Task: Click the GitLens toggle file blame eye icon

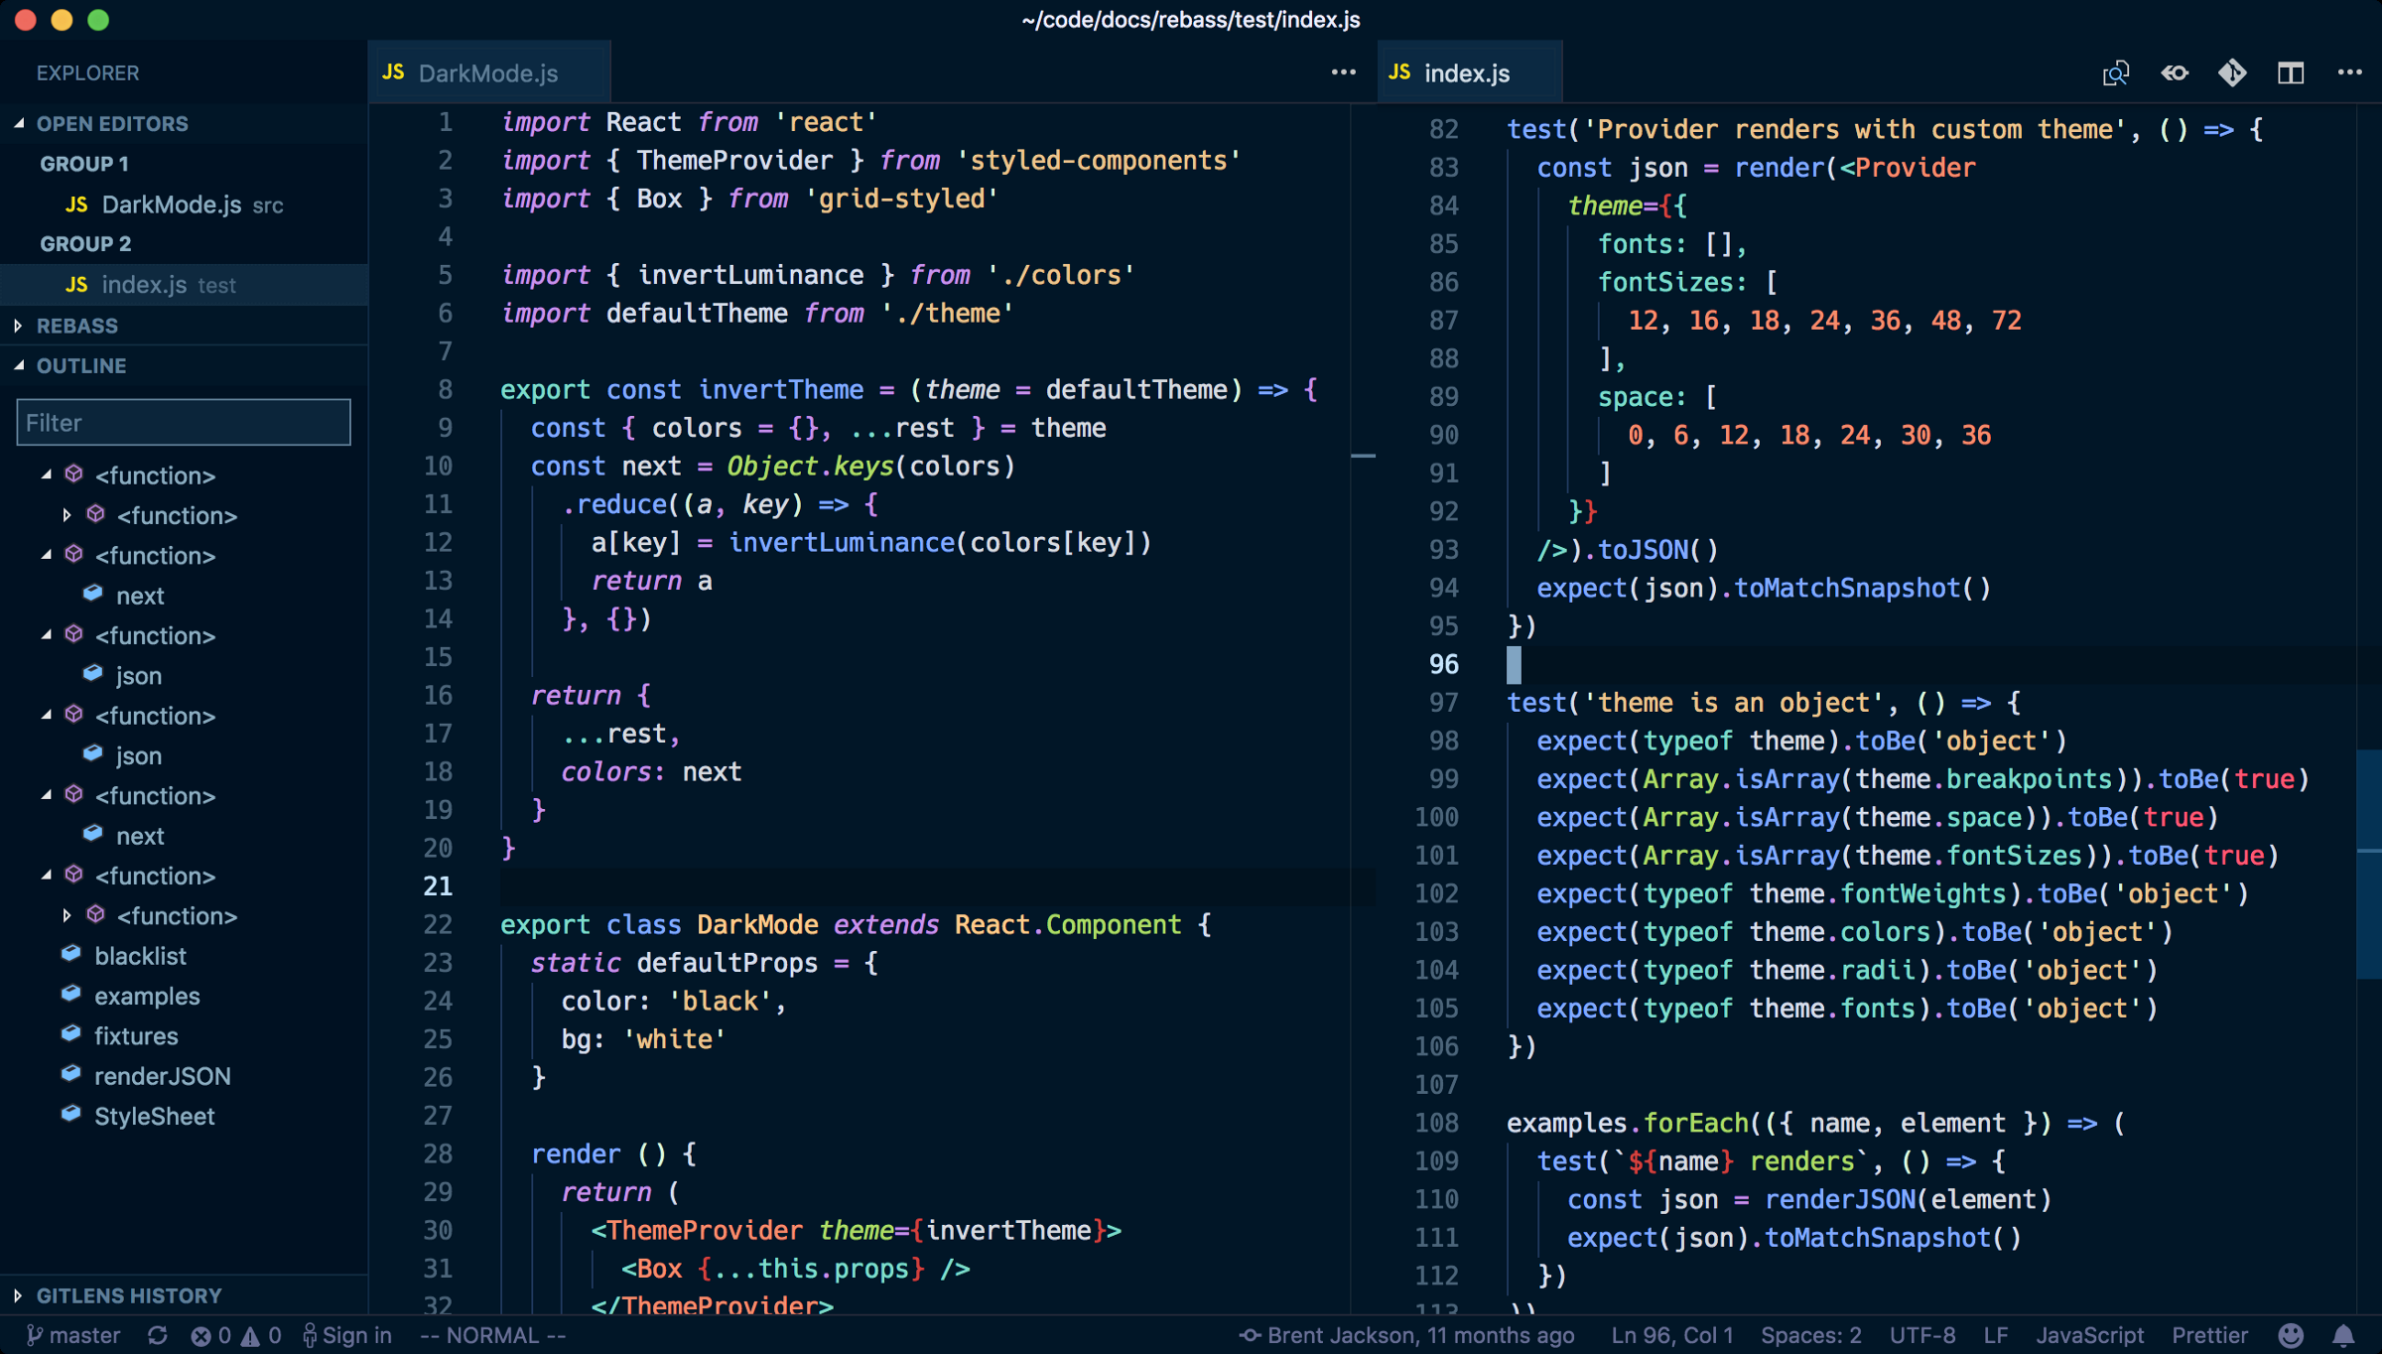Action: tap(2175, 72)
